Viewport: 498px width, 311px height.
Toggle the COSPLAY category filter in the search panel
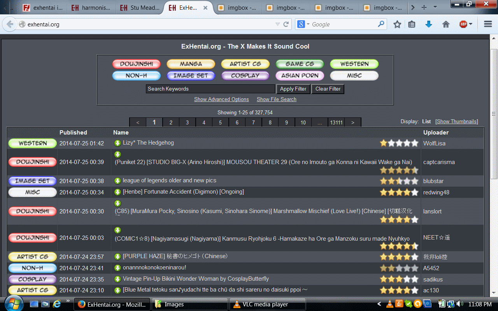pyautogui.click(x=245, y=76)
